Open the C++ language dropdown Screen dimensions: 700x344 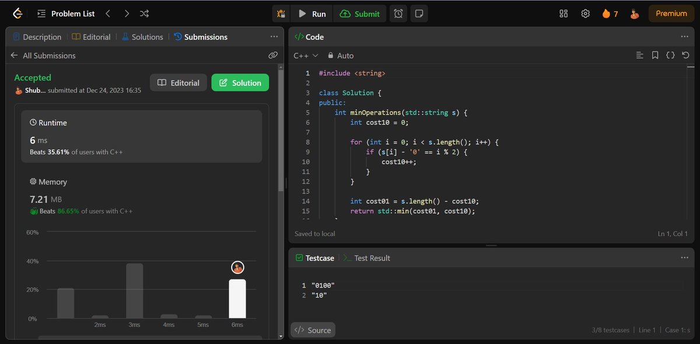[x=306, y=55]
